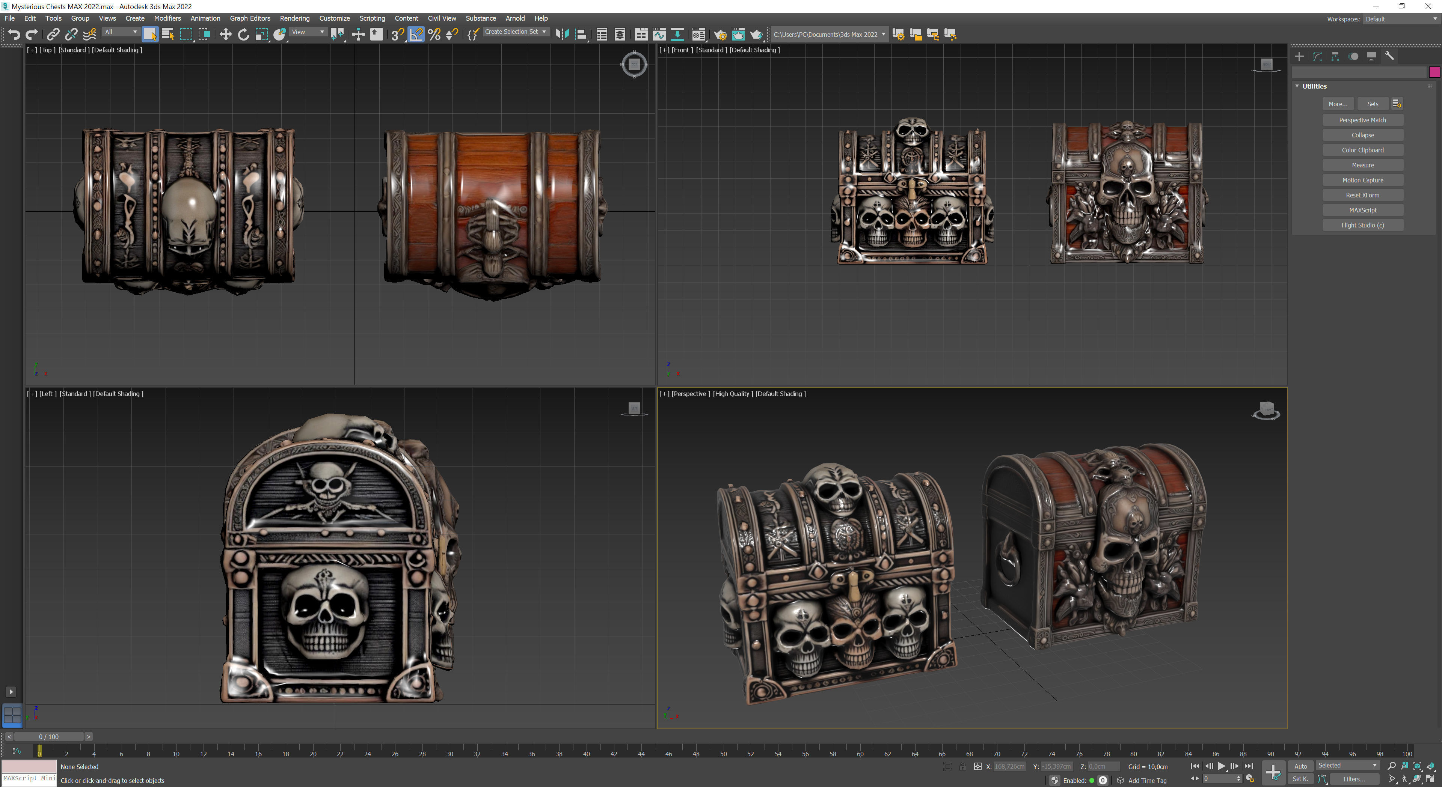Click the Select and Manipulate icon
The width and height of the screenshot is (1442, 787).
[358, 34]
